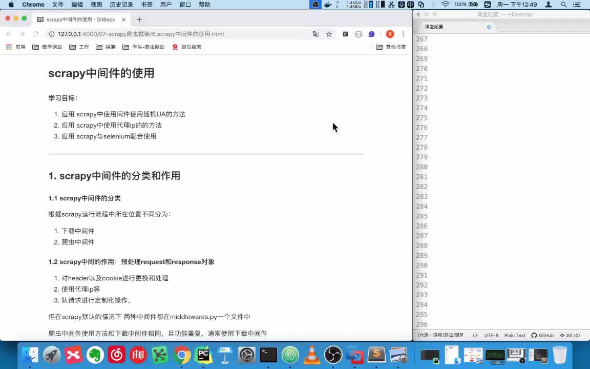Expand the 其他书签 folder

[x=391, y=47]
